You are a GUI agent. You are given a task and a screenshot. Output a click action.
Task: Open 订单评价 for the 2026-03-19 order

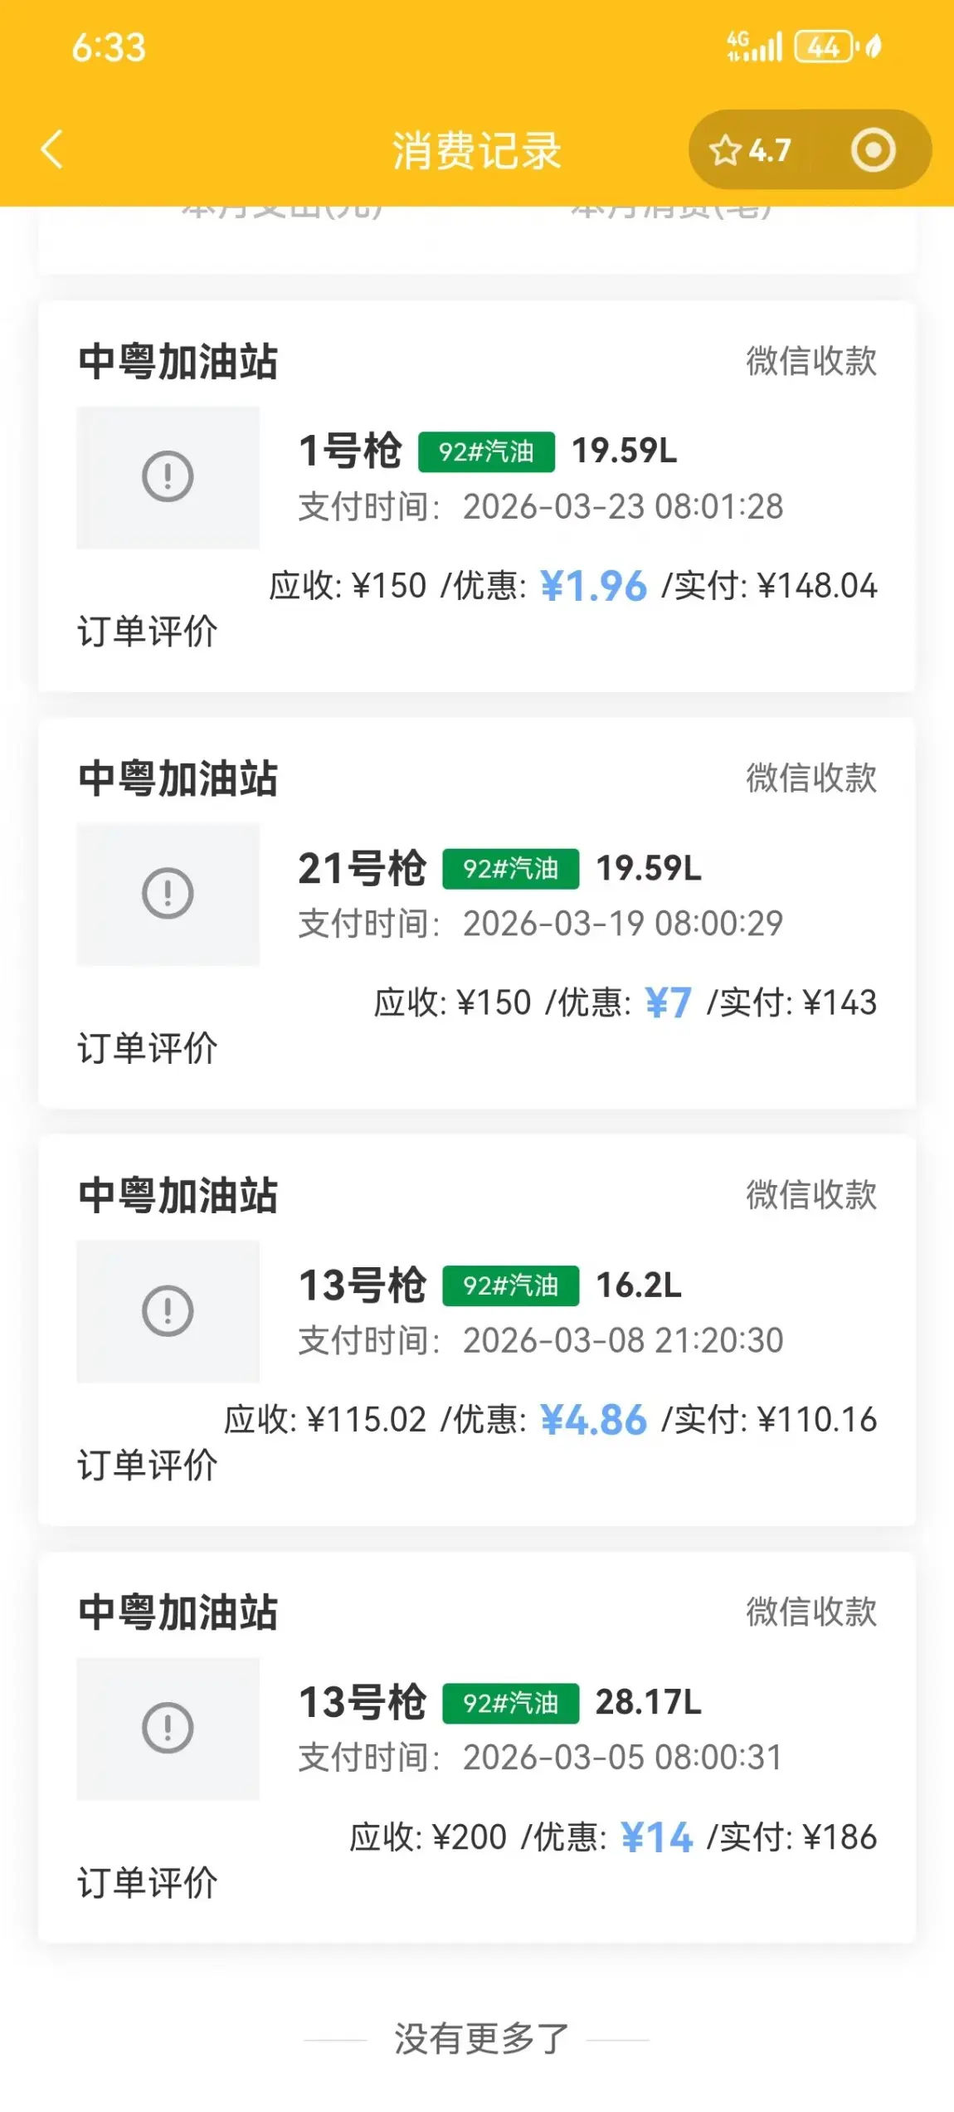point(148,1048)
